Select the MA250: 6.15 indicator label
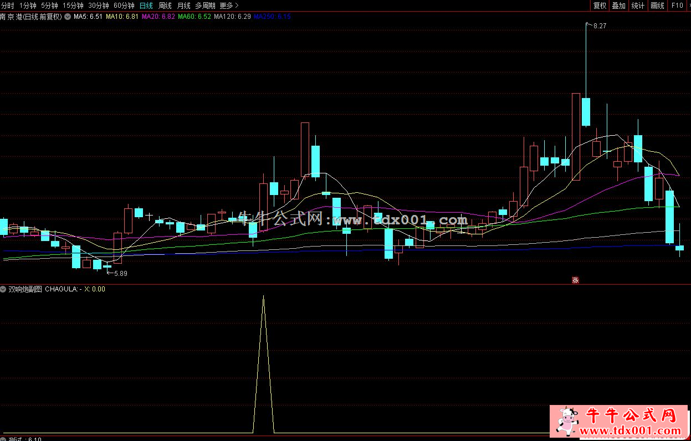Screen dimensions: 691x441 click(272, 17)
